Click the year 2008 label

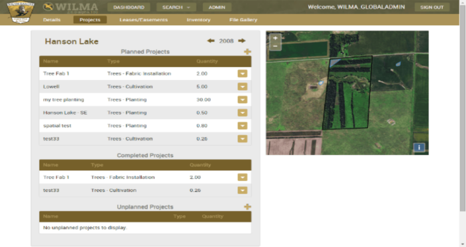[x=226, y=41]
